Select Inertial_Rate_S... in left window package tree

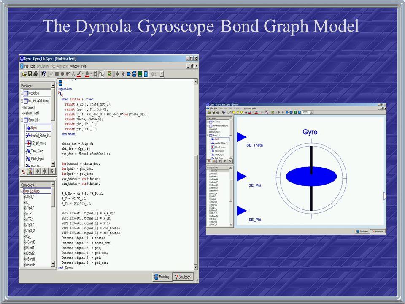(x=38, y=136)
